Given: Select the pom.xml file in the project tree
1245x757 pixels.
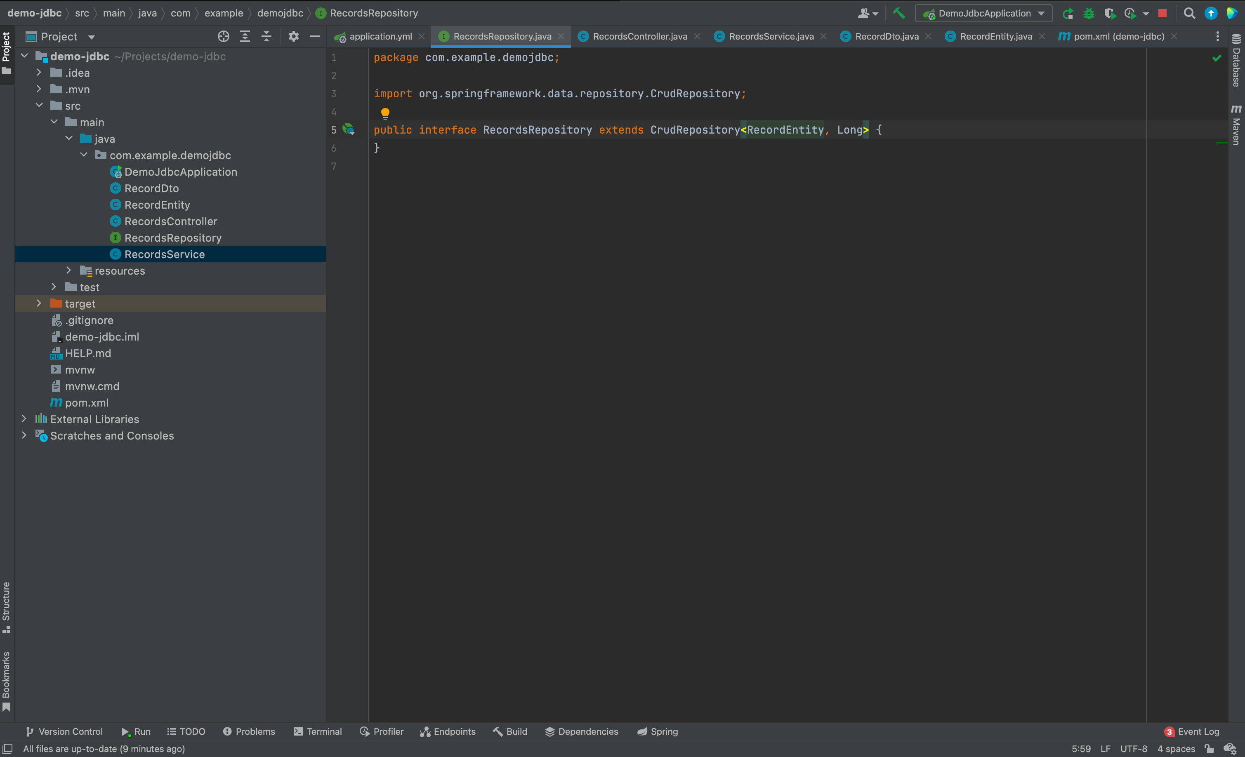Looking at the screenshot, I should click(86, 402).
